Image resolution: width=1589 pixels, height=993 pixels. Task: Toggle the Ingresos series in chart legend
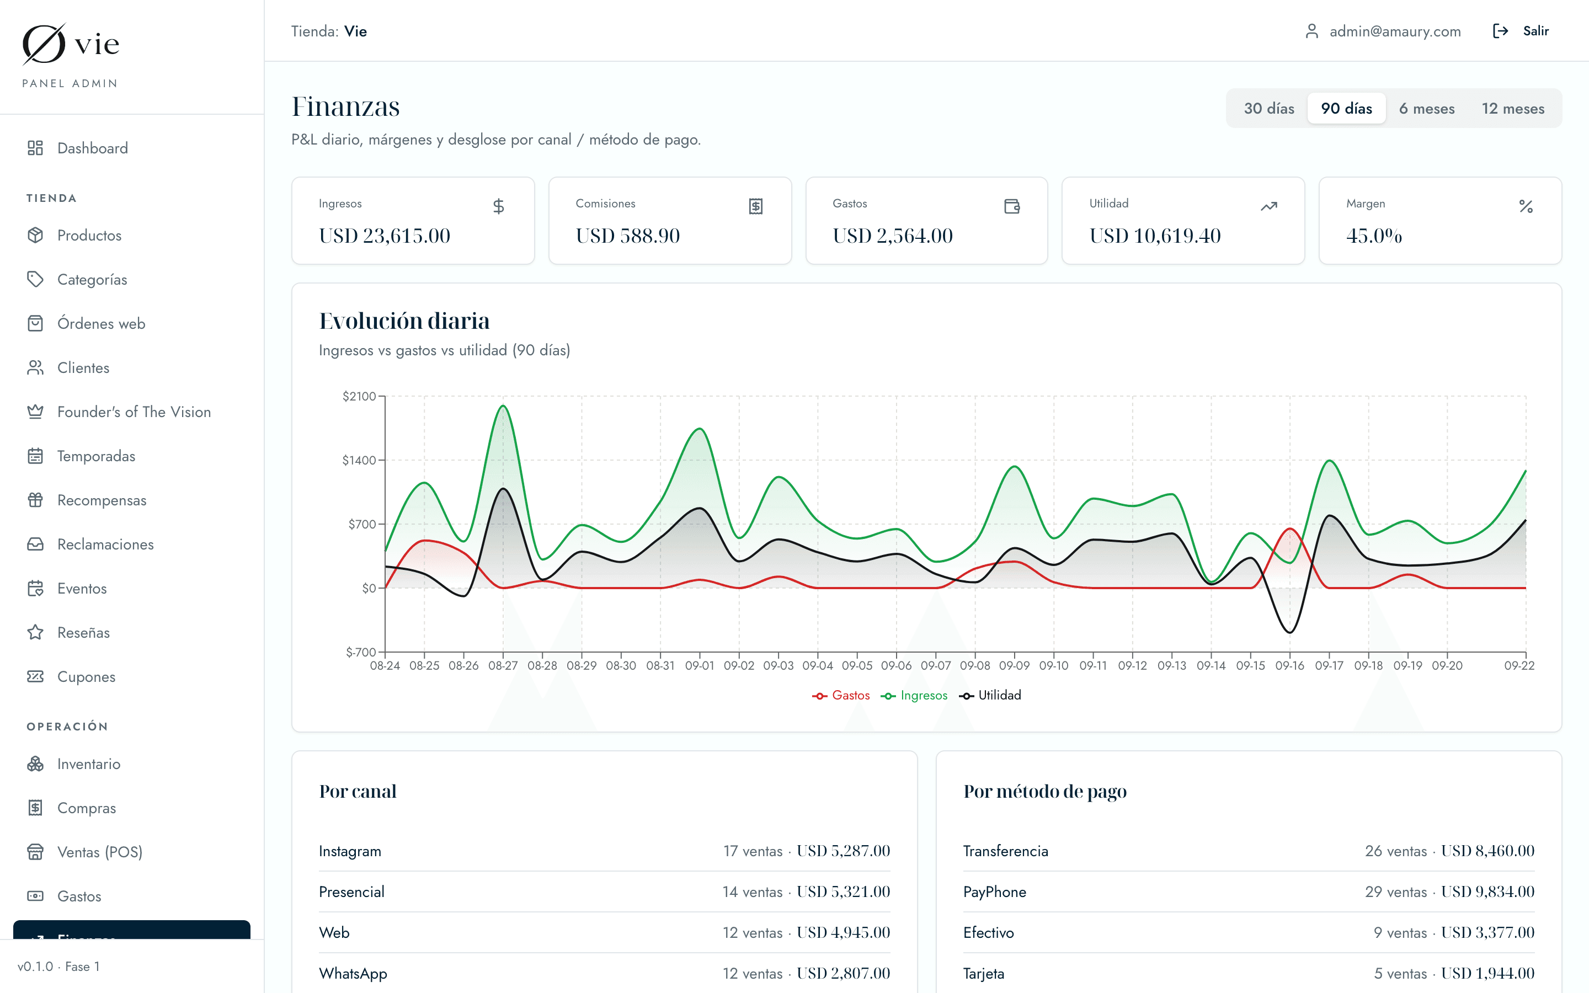click(x=914, y=695)
